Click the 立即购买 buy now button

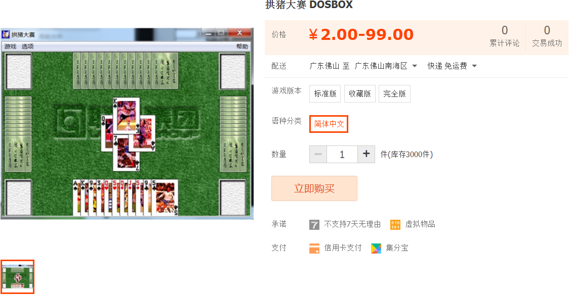(314, 188)
